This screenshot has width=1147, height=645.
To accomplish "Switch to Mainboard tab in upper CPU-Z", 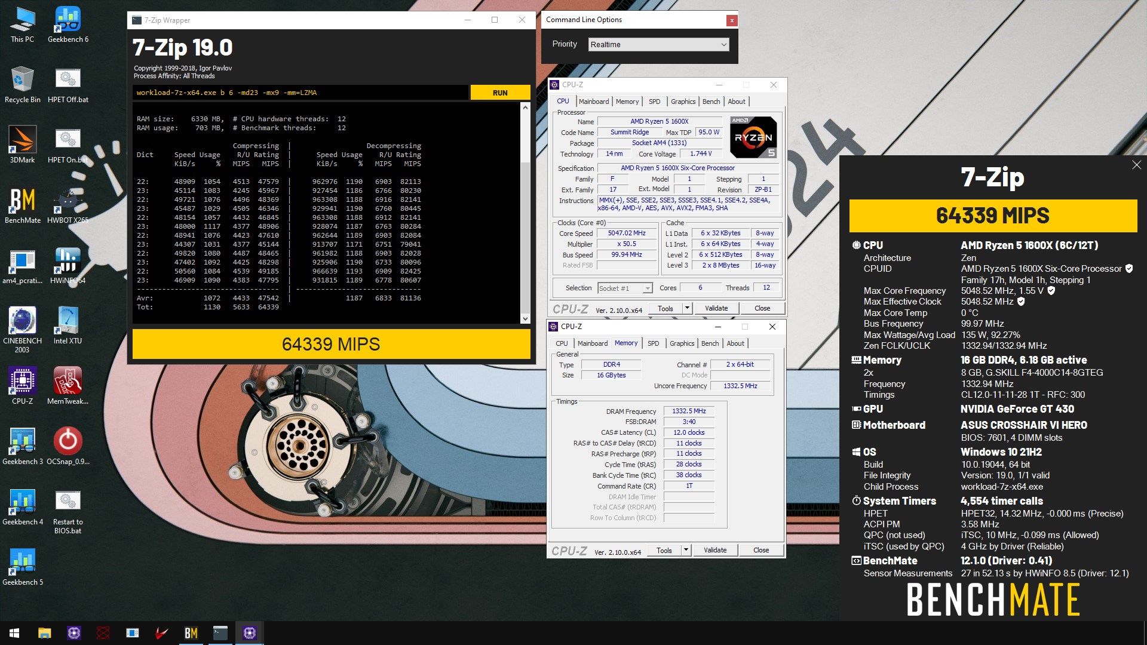I will pyautogui.click(x=594, y=102).
